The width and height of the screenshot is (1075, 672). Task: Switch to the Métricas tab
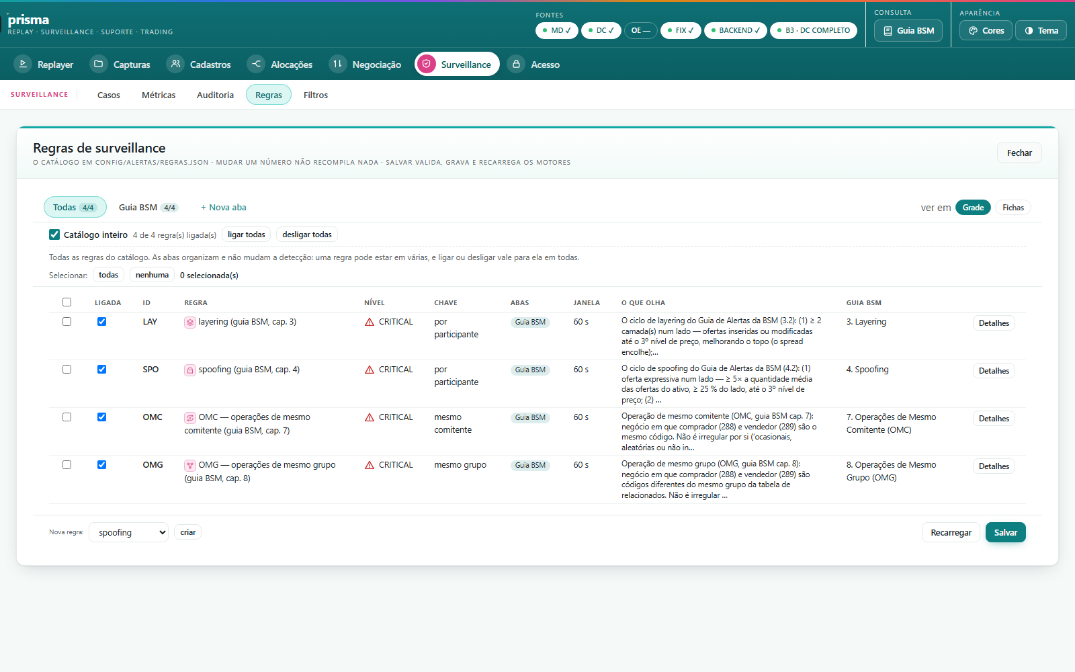point(159,95)
